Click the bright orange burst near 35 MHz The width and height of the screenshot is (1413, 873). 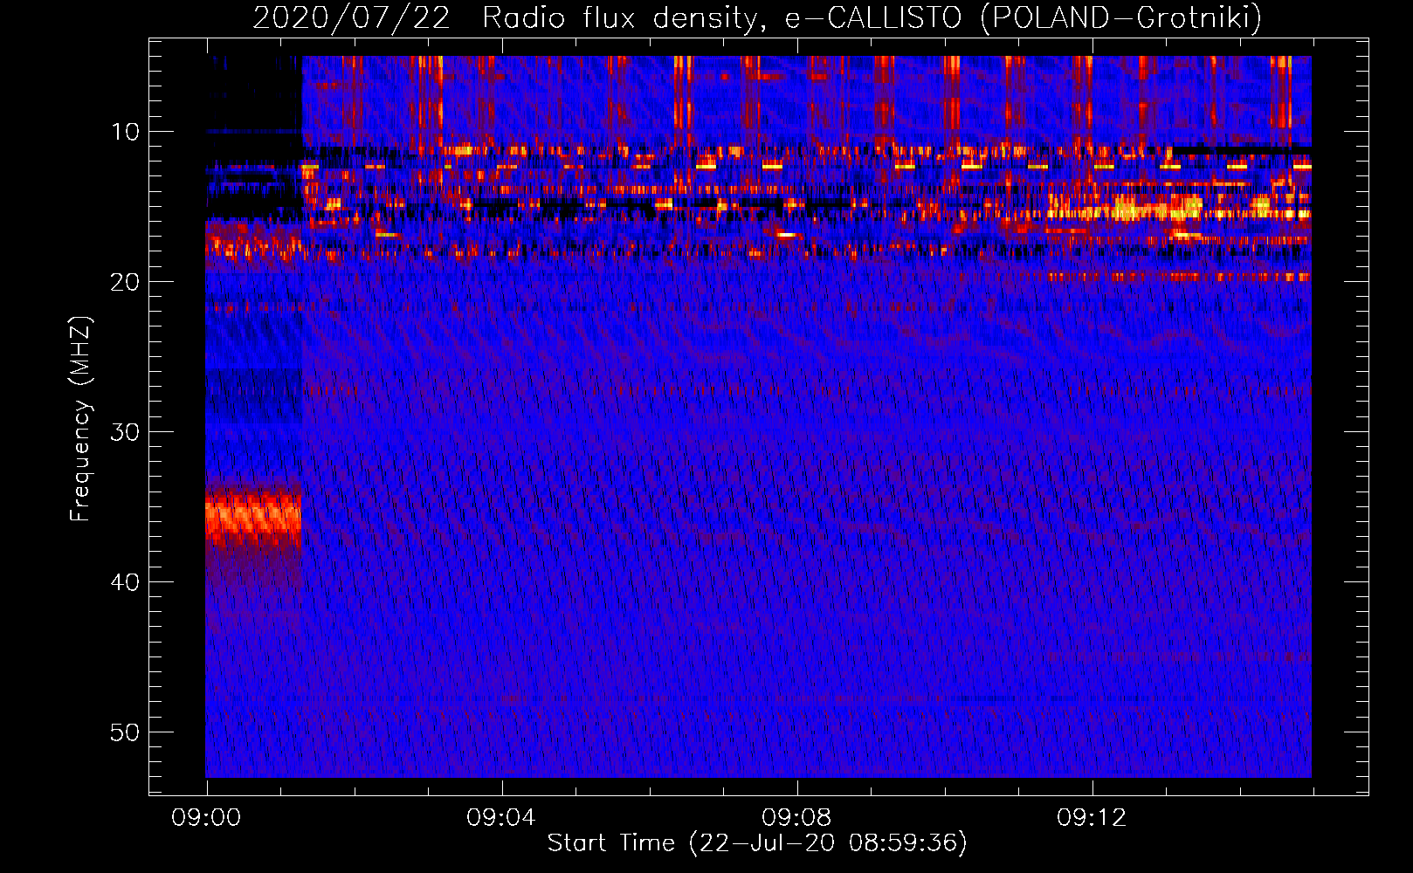click(253, 517)
